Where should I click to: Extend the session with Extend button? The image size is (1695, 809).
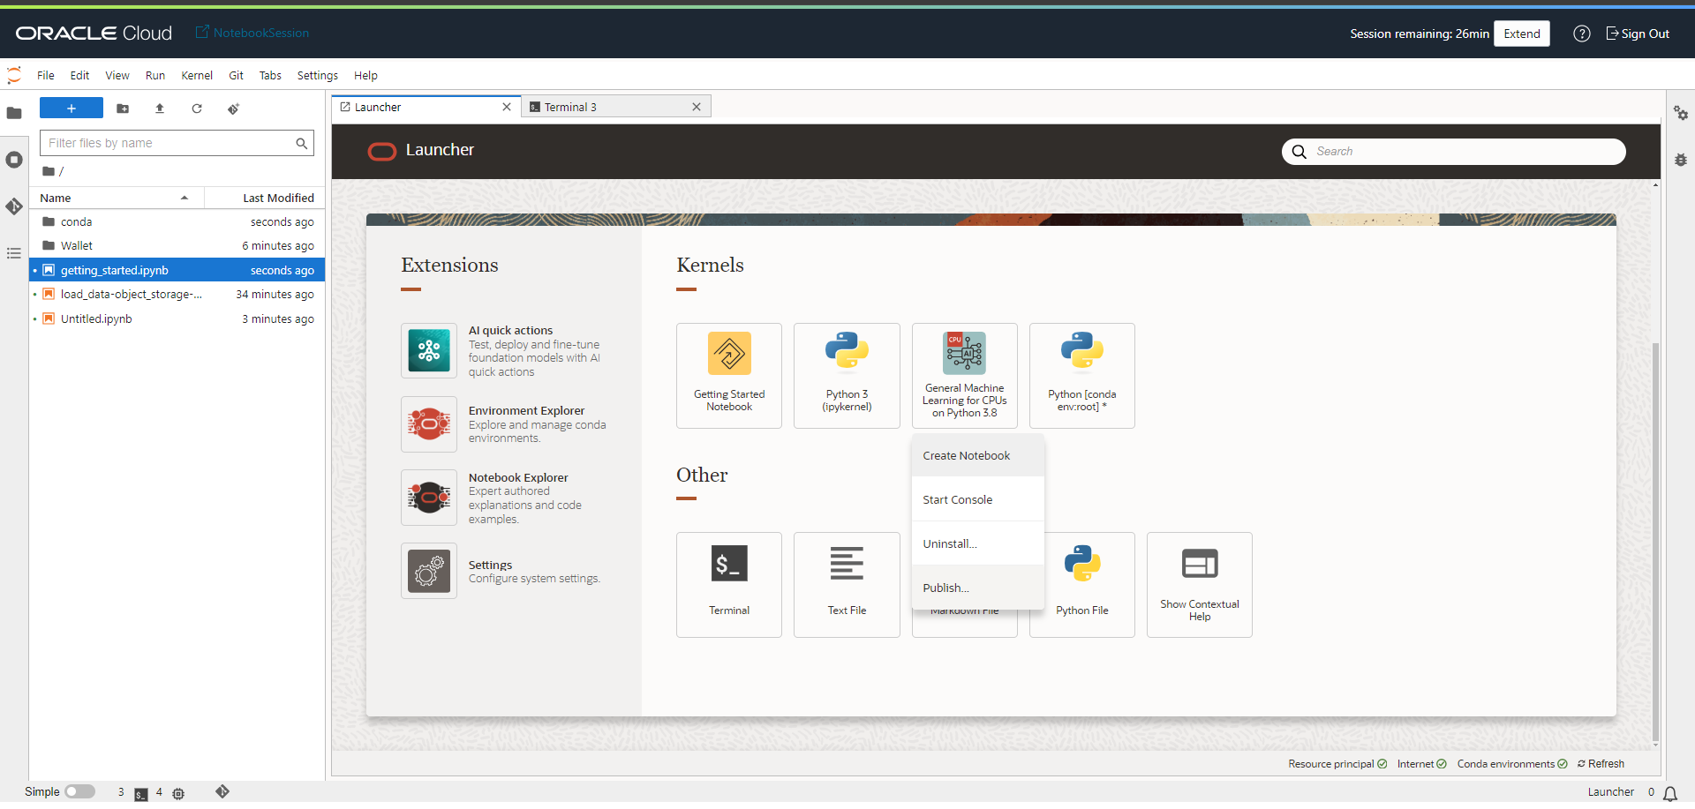pyautogui.click(x=1522, y=34)
